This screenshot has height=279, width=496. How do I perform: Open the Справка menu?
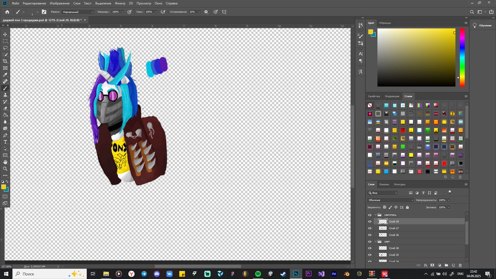click(172, 3)
